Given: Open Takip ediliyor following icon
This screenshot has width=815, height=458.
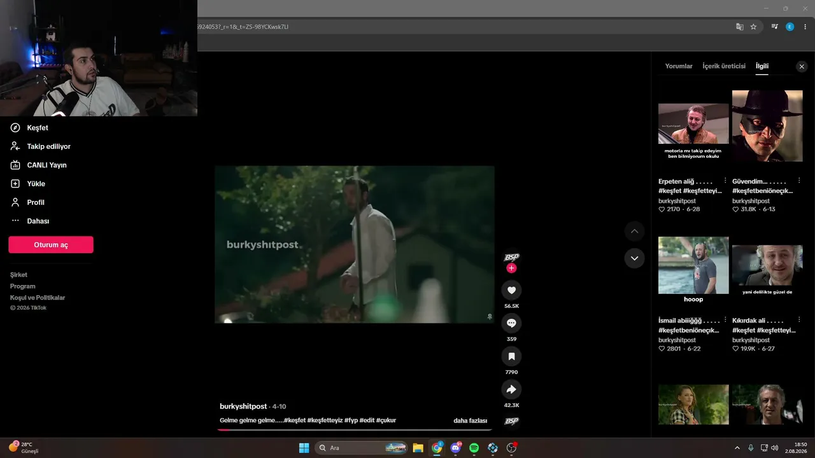Looking at the screenshot, I should pos(15,146).
